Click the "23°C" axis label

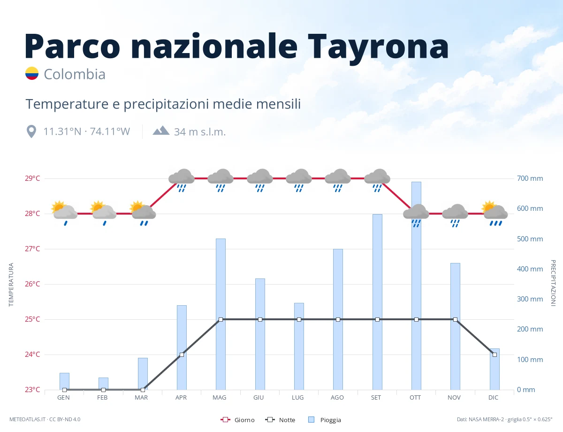[x=32, y=390]
